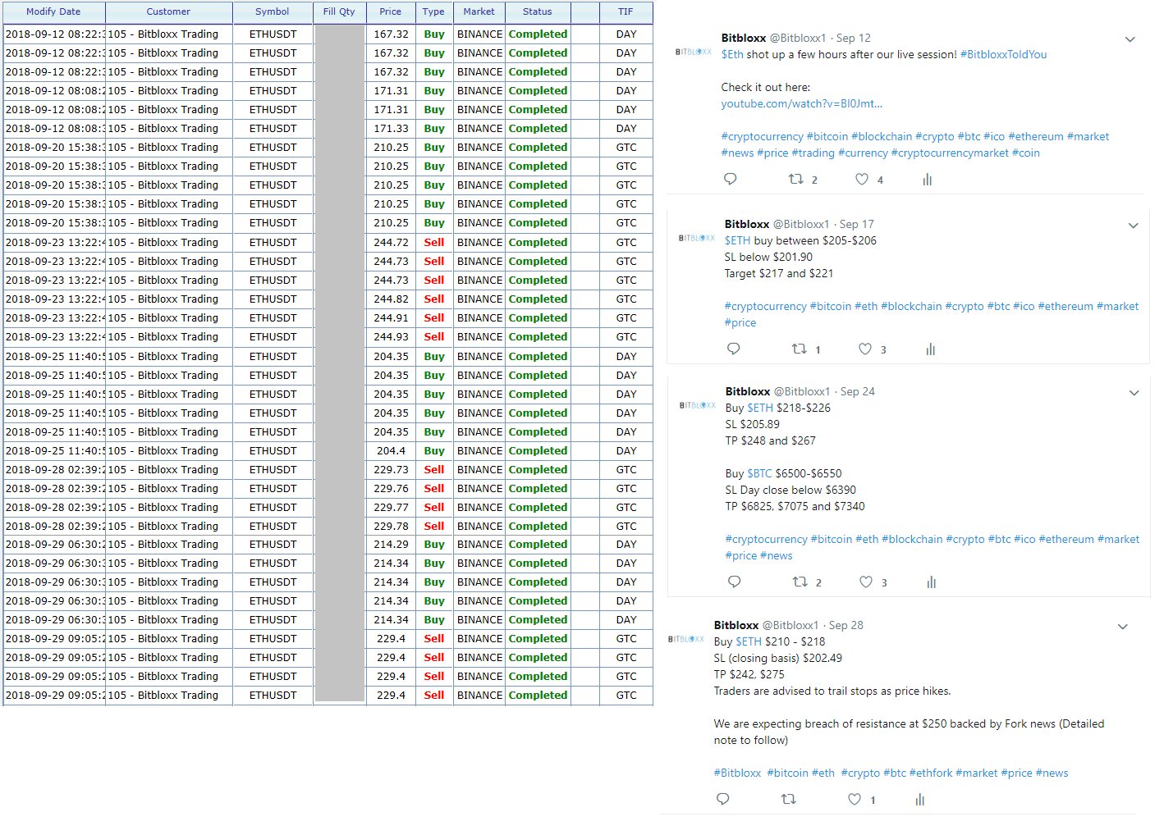Open the #trading hashtag in Sep 12 tweet
The width and height of the screenshot is (1164, 835).
[x=813, y=153]
